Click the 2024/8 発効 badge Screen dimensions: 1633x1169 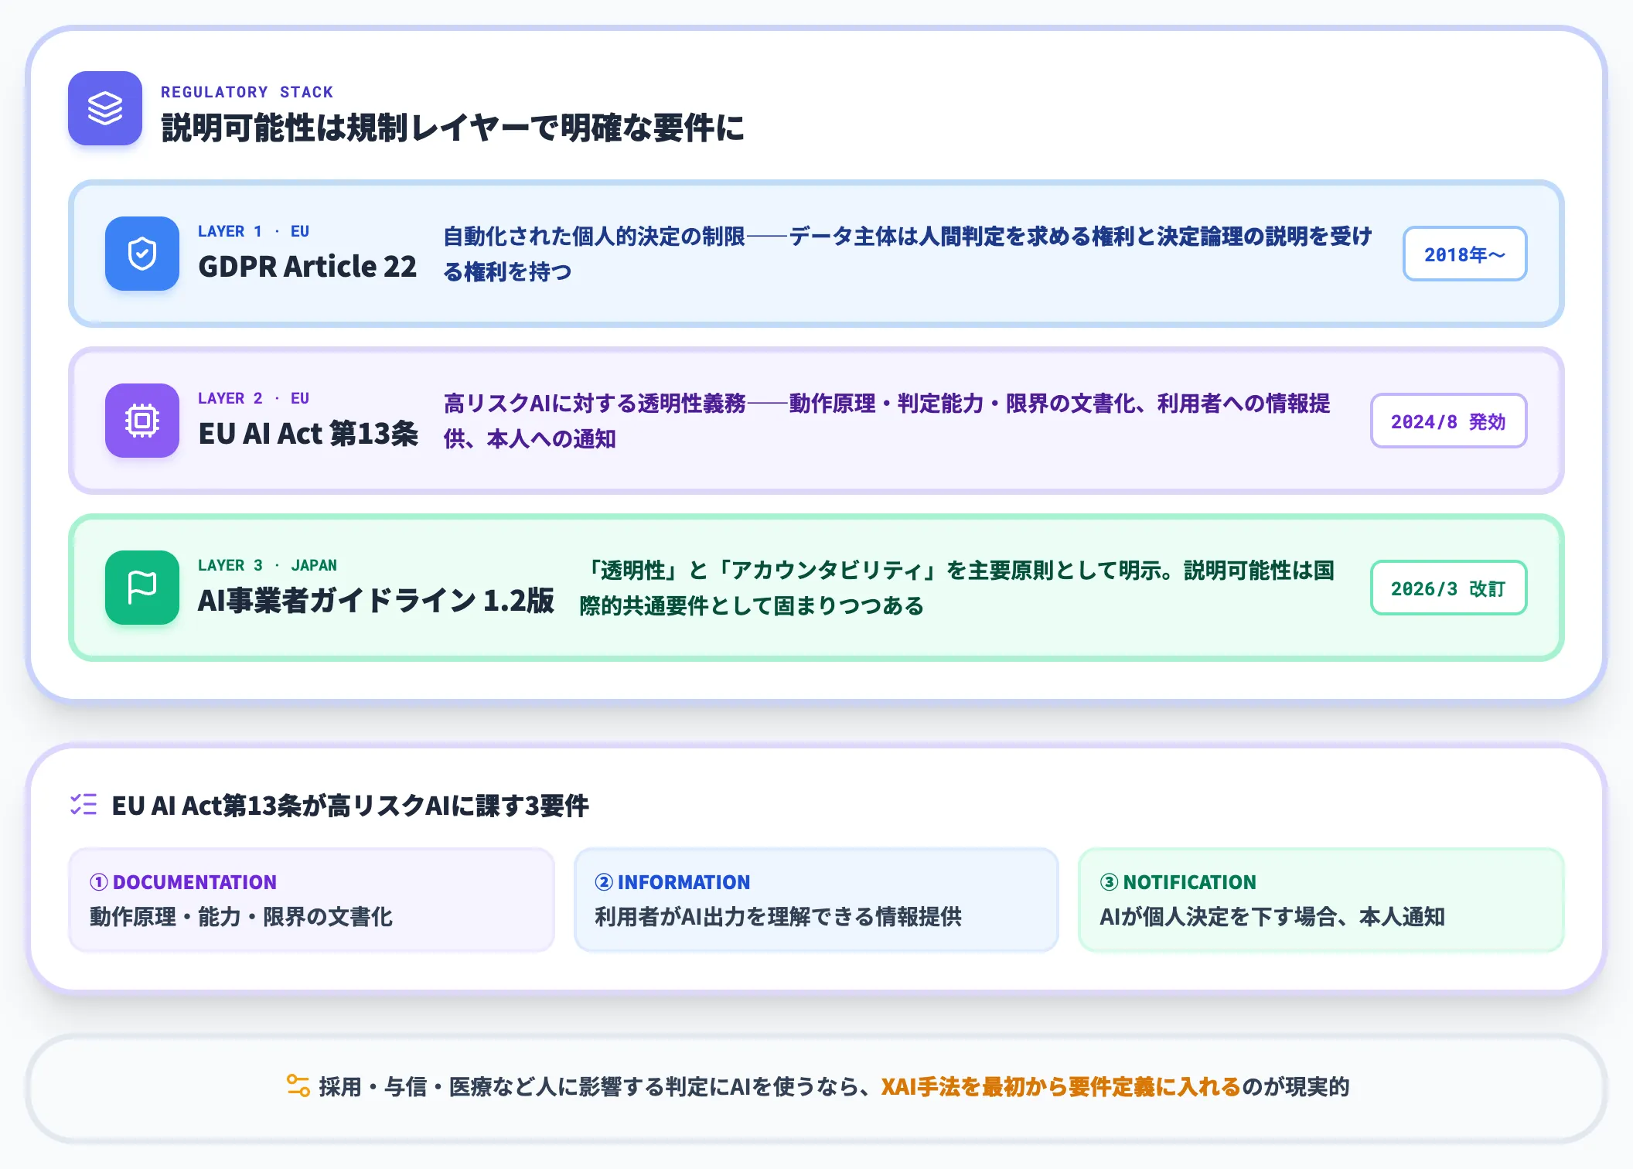pyautogui.click(x=1448, y=421)
